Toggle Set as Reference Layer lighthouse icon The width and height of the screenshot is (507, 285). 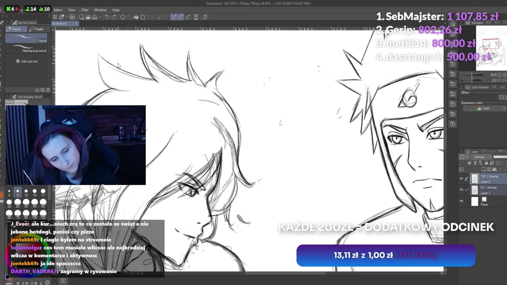coord(475,163)
